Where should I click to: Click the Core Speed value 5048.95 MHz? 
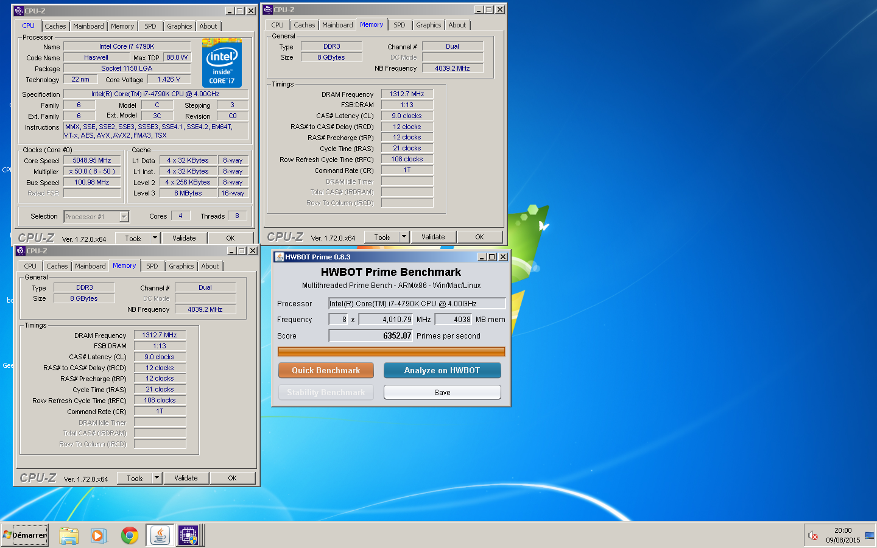pyautogui.click(x=92, y=160)
